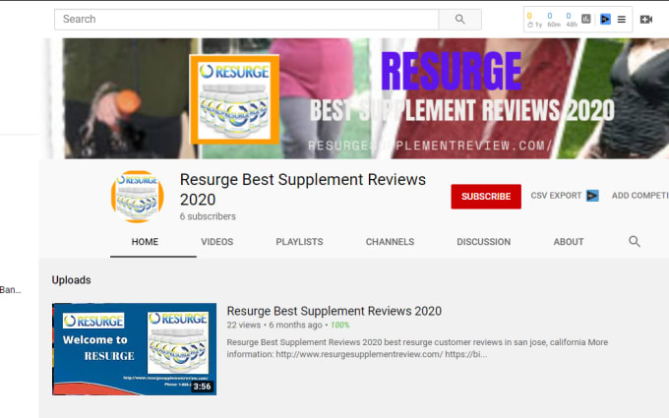669x418 pixels.
Task: Open the Playlists tab
Action: point(299,242)
